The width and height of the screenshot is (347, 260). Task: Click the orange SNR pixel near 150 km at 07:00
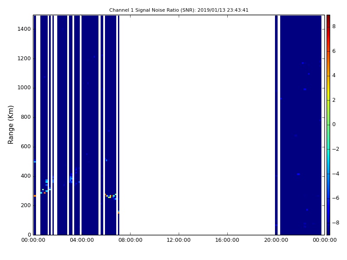tap(118, 212)
